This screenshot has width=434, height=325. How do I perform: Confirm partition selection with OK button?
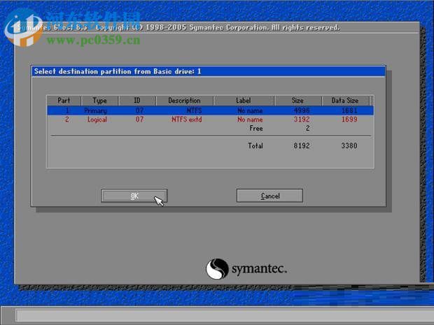[134, 196]
